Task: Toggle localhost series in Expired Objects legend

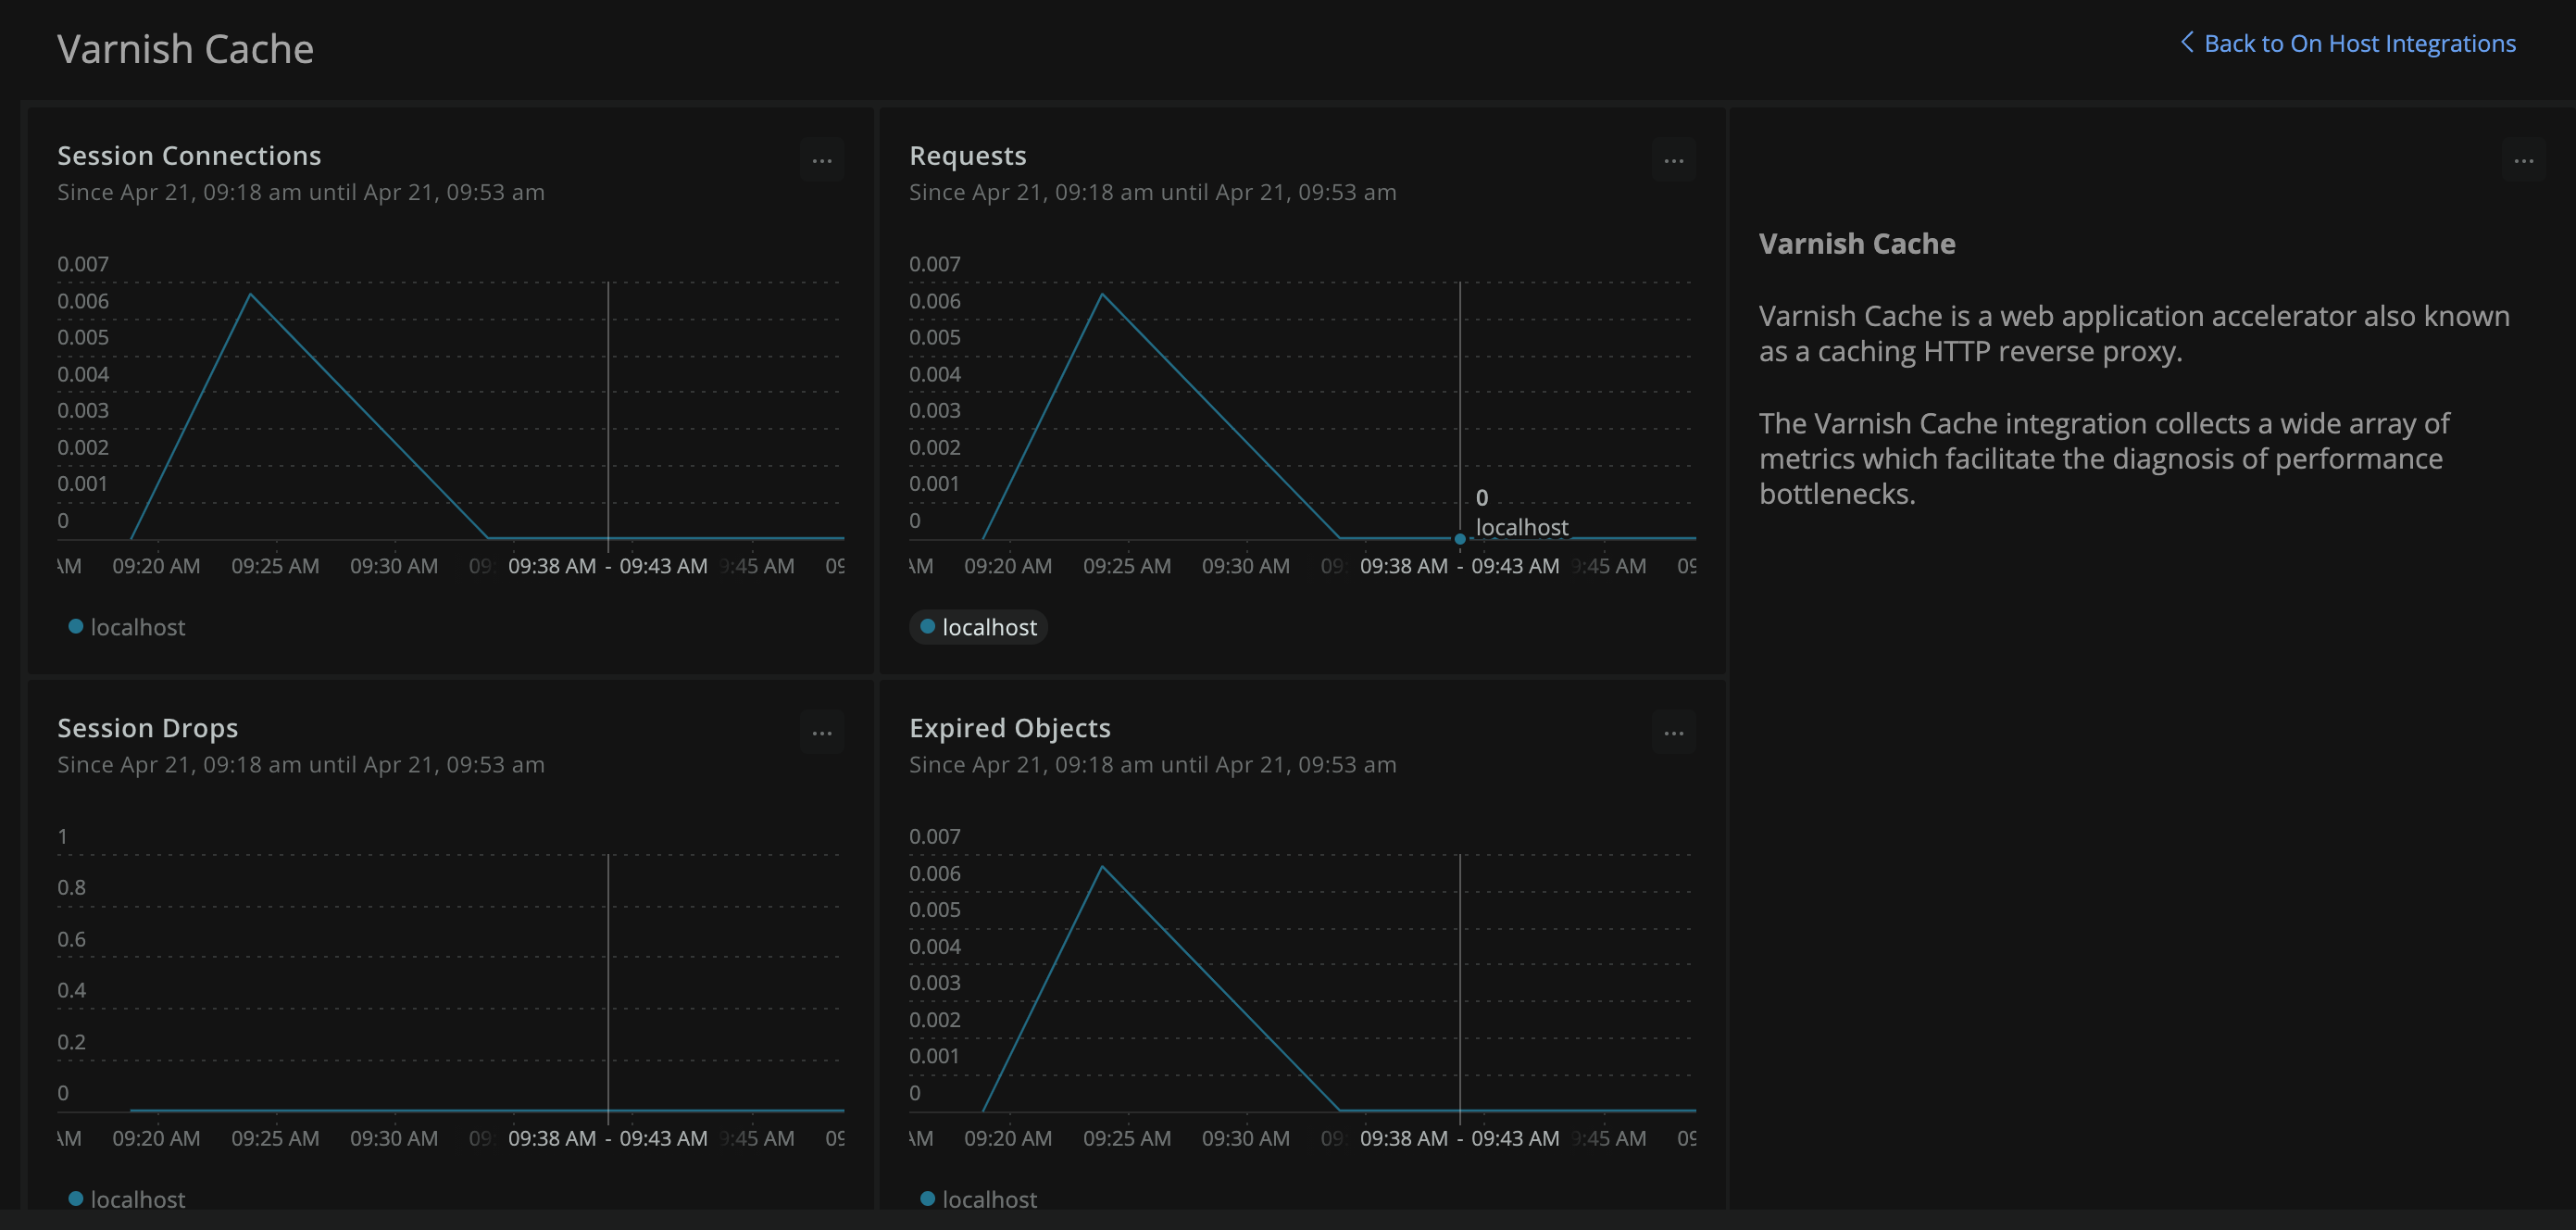Action: click(x=989, y=1199)
